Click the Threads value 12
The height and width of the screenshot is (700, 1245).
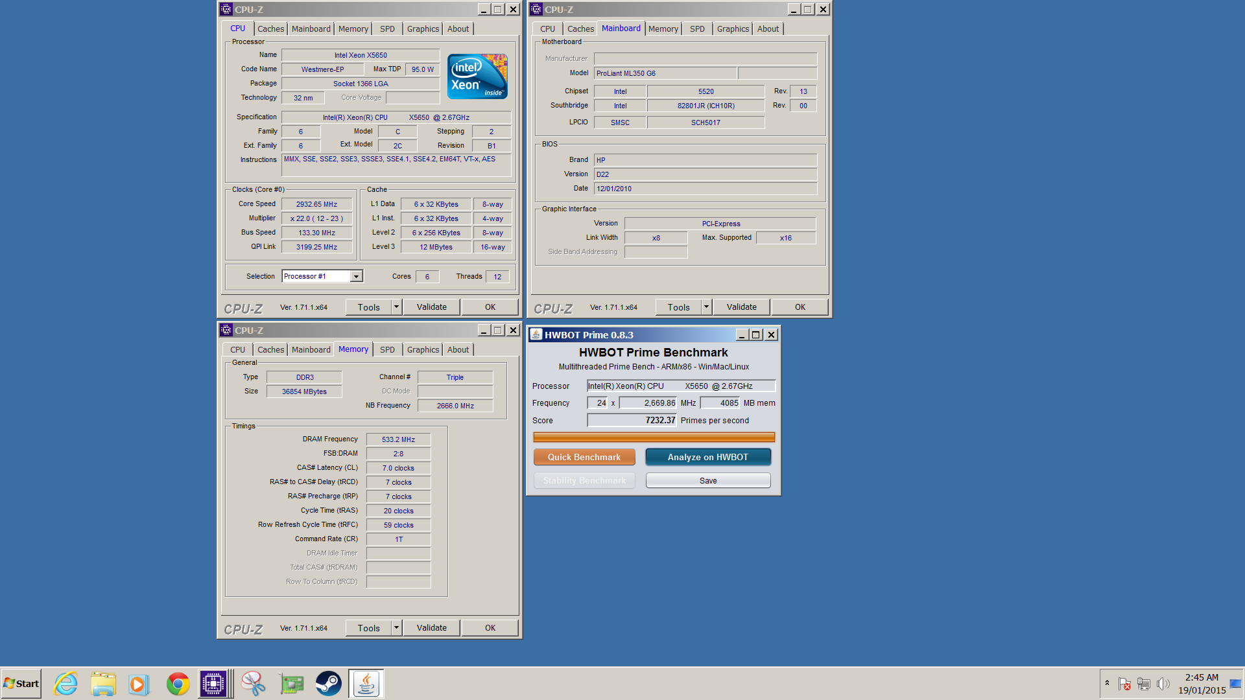tap(497, 277)
